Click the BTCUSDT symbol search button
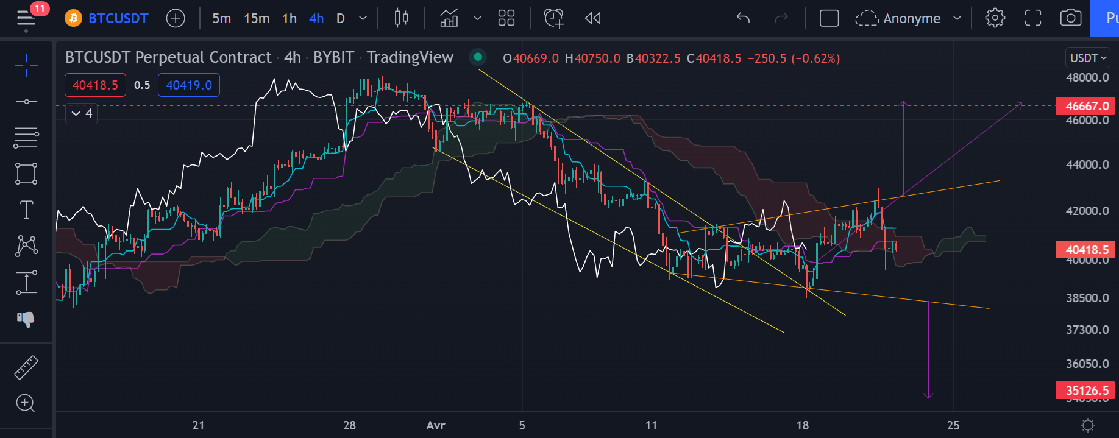 click(x=107, y=18)
